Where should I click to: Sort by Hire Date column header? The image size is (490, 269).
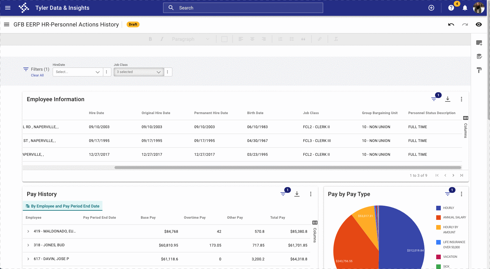[x=96, y=113]
